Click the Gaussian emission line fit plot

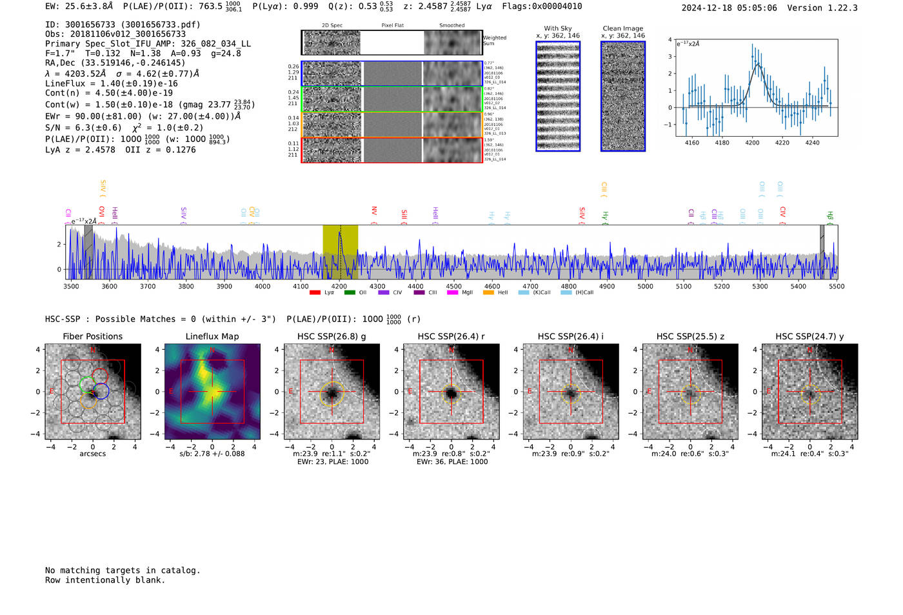point(757,88)
